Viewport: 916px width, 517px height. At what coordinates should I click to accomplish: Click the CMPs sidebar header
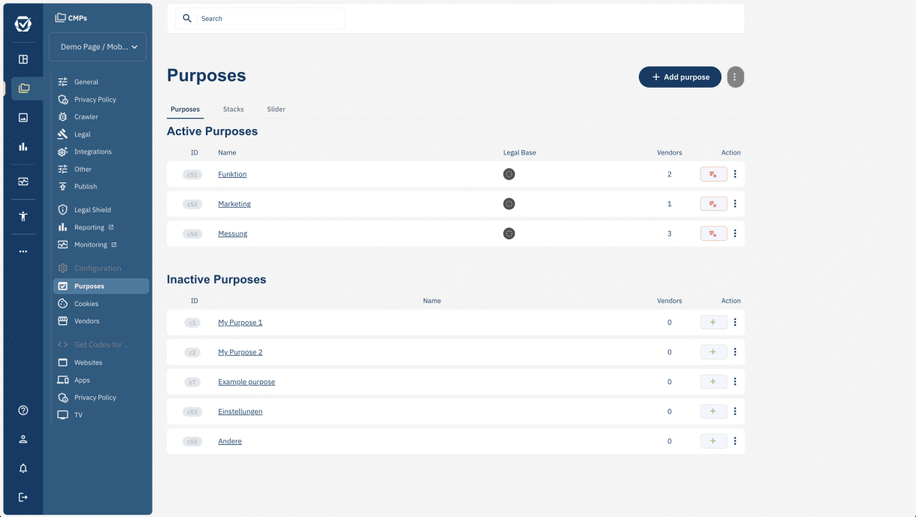click(x=71, y=18)
